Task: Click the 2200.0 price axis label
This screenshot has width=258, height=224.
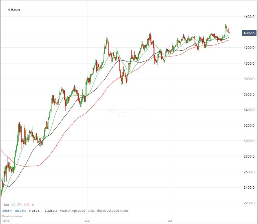Action: click(x=249, y=203)
